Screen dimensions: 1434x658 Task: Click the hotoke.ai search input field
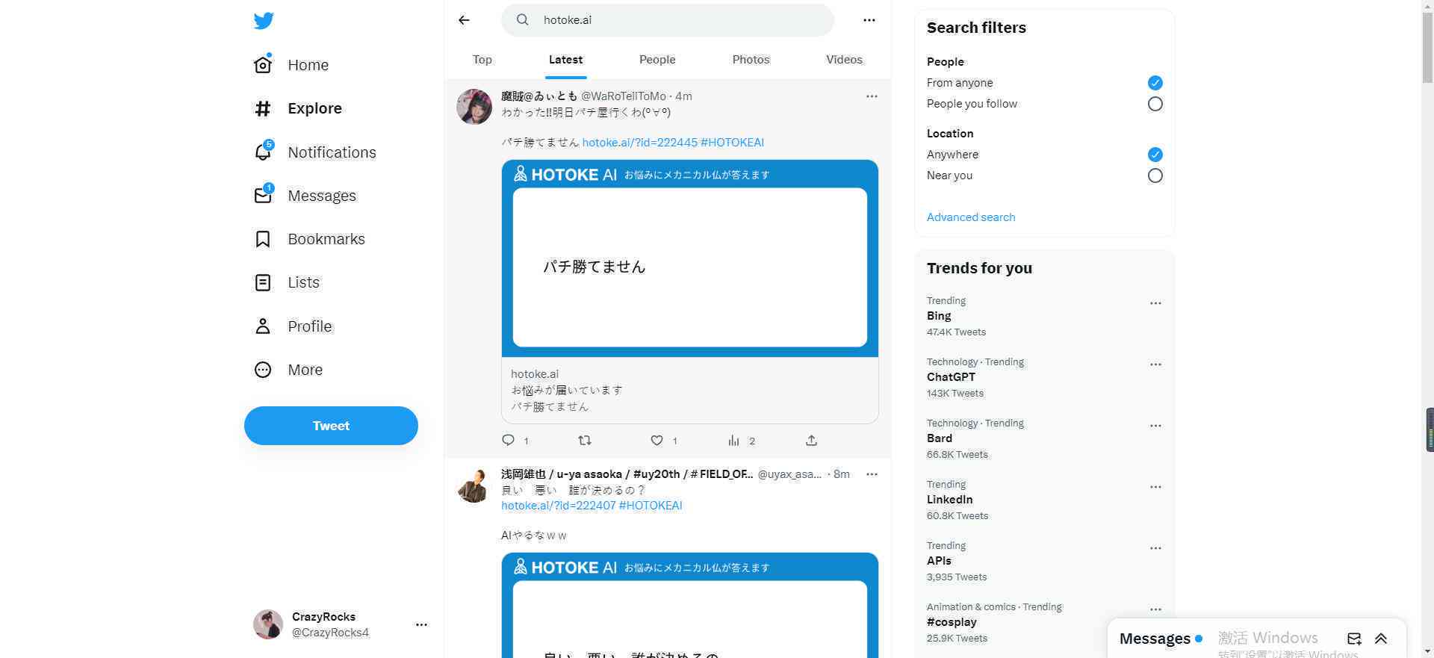[x=668, y=20]
